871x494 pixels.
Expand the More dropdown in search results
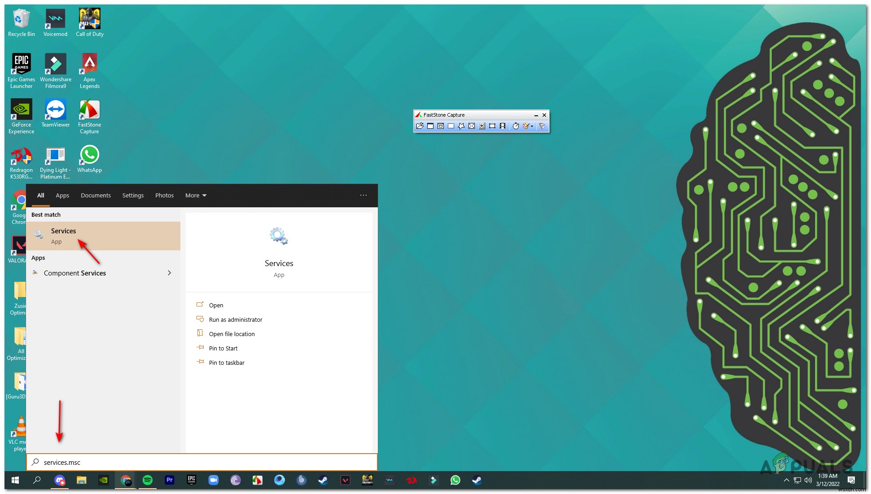[194, 195]
